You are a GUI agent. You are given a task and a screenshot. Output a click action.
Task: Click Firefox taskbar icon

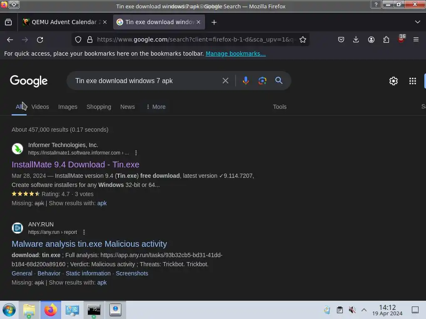point(51,310)
